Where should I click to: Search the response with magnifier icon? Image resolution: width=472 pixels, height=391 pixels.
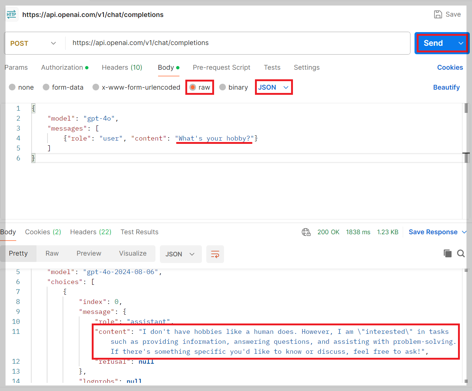click(x=461, y=253)
